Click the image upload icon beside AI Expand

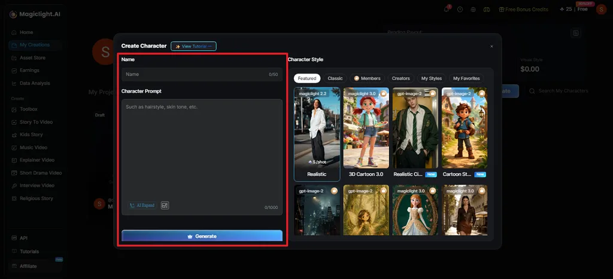click(165, 206)
